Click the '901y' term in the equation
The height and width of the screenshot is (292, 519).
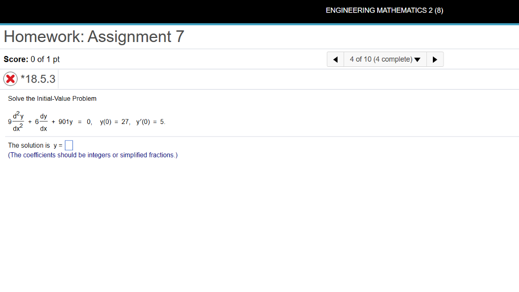[x=65, y=122]
